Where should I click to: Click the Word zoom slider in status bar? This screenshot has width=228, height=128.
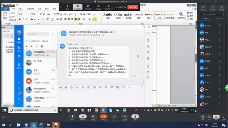tap(187, 106)
